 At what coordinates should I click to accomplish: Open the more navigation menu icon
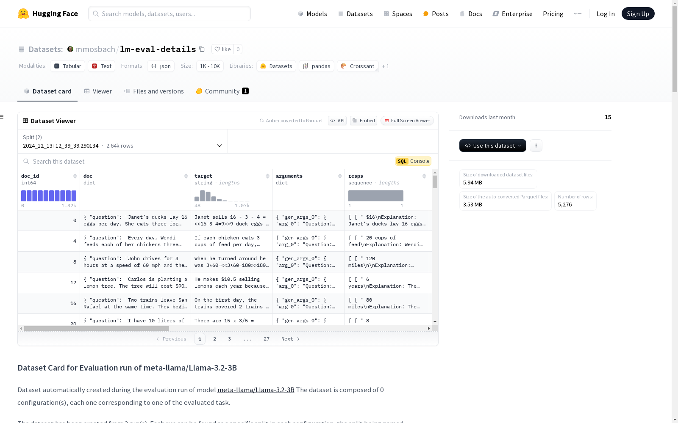(578, 14)
